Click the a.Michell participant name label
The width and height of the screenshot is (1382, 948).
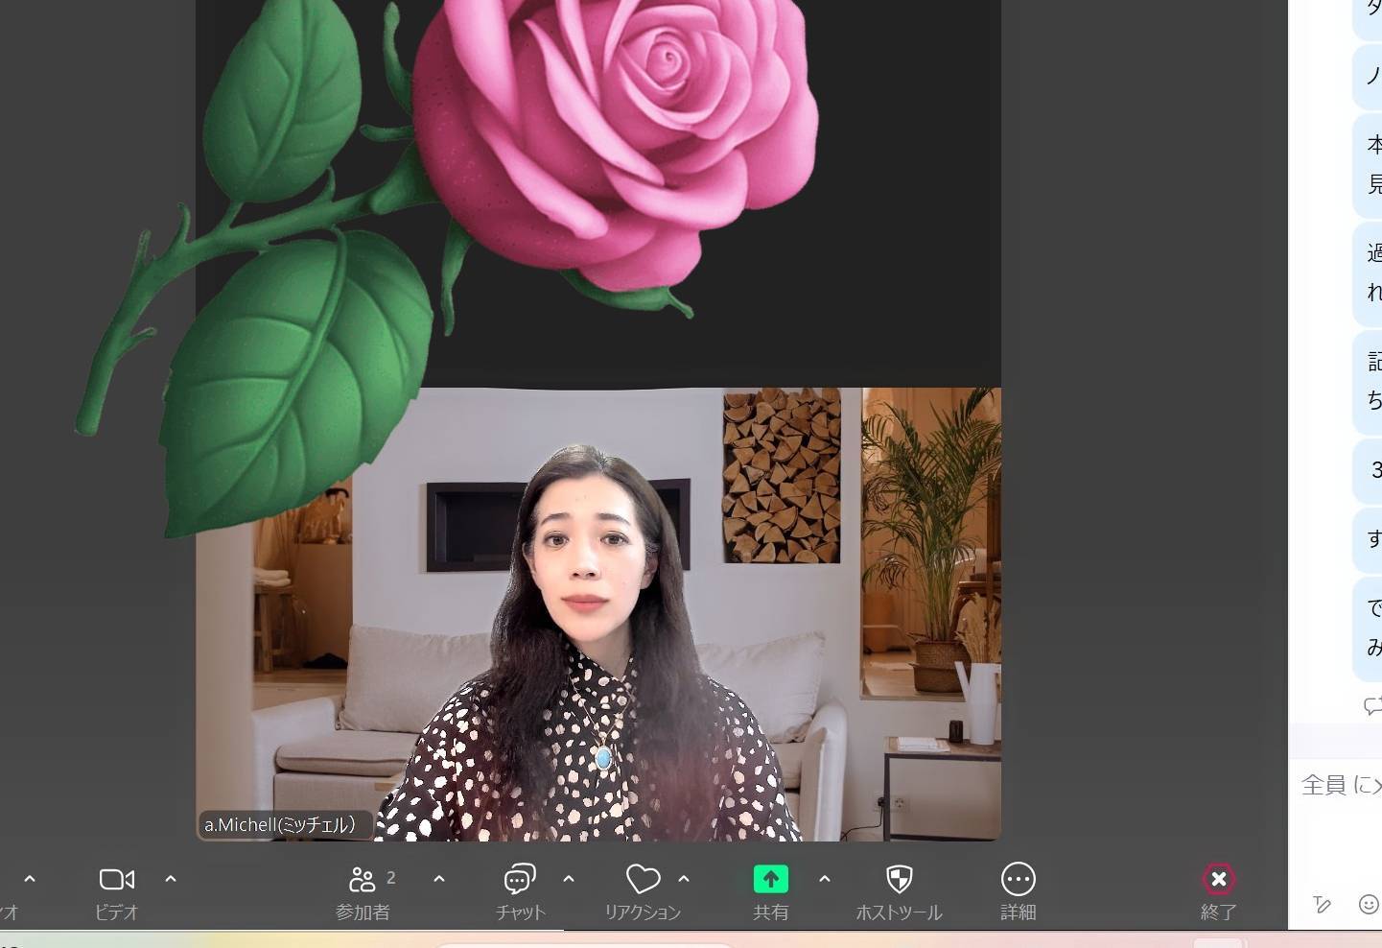click(x=280, y=824)
